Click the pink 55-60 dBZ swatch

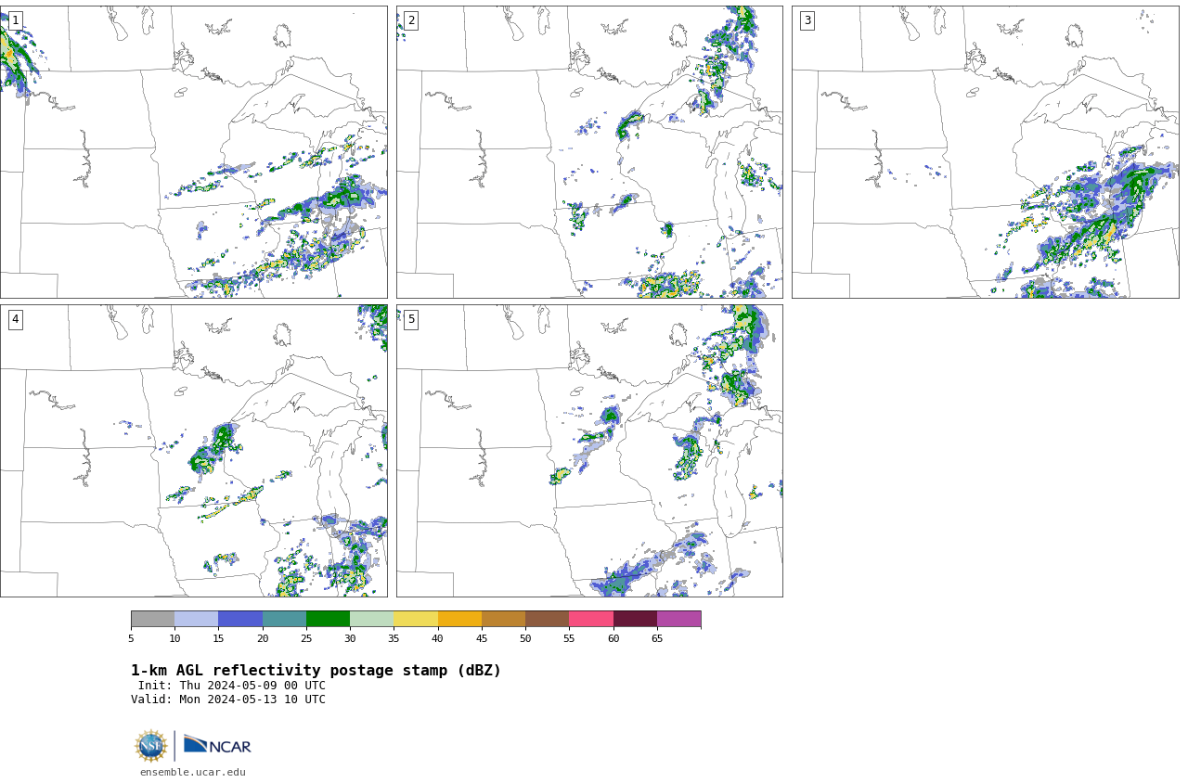click(591, 619)
